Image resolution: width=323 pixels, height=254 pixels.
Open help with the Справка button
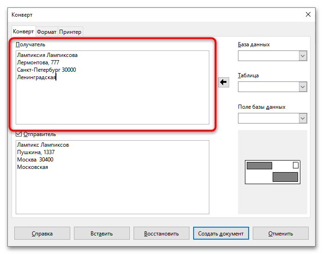42,233
